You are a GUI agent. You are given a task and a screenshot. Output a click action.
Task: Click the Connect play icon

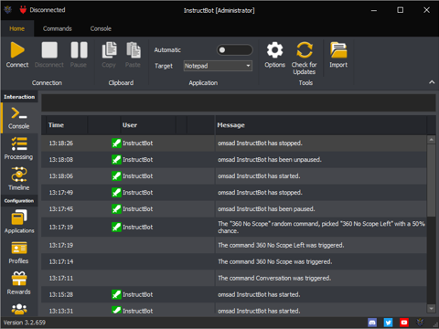click(17, 50)
